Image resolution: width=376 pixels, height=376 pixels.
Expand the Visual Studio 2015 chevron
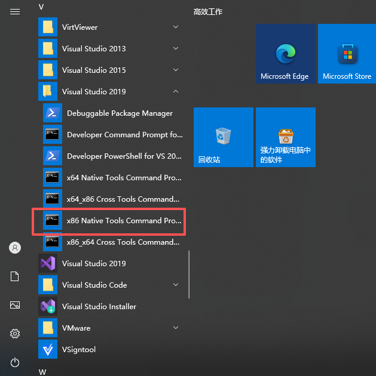pyautogui.click(x=176, y=70)
